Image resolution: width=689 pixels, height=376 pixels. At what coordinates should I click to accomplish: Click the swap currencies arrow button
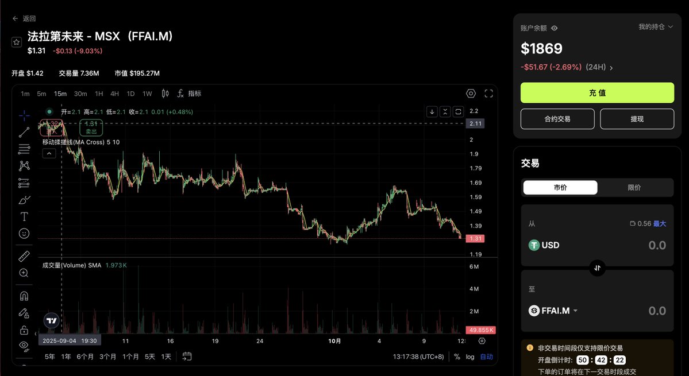[x=597, y=268]
